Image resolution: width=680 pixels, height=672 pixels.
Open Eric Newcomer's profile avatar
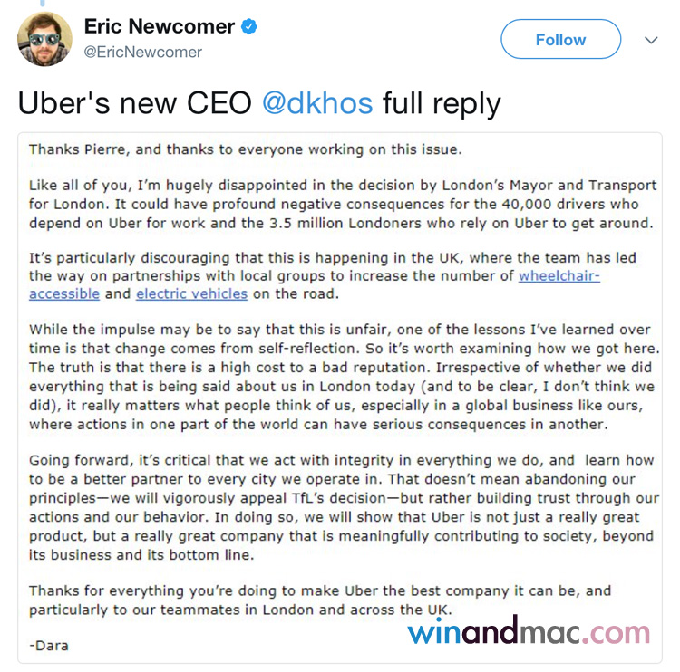(x=44, y=39)
